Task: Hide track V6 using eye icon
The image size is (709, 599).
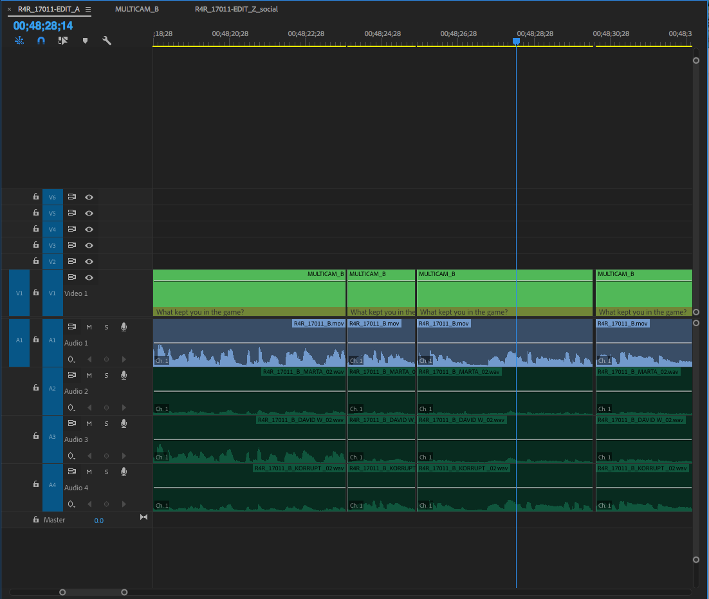Action: [89, 197]
